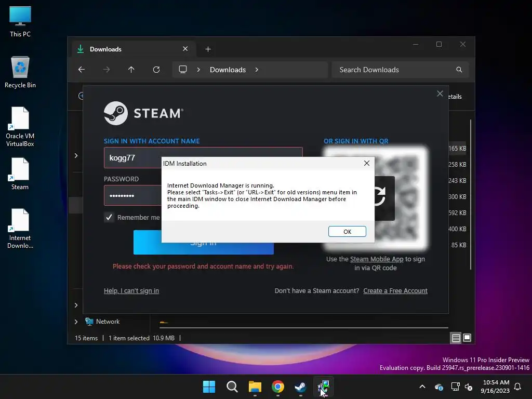532x399 pixels.
Task: Click the search magnifier in File Explorer
Action: [x=459, y=70]
